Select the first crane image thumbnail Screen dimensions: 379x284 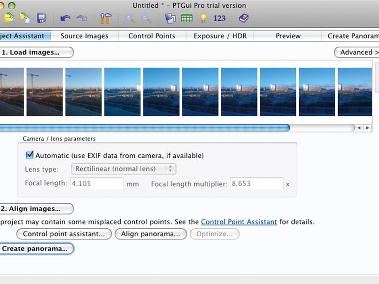click(11, 91)
